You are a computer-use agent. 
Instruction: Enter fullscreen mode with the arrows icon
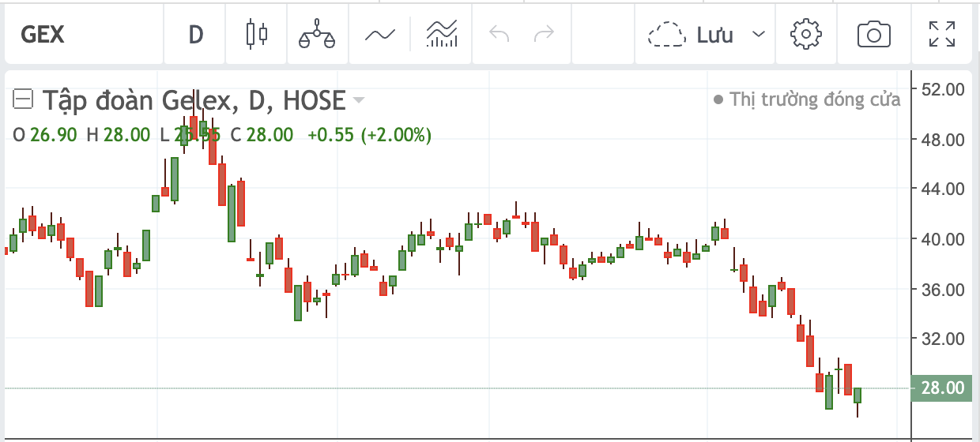tap(941, 35)
